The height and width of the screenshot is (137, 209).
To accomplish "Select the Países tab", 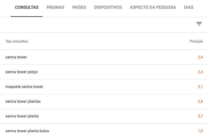I will tap(79, 7).
